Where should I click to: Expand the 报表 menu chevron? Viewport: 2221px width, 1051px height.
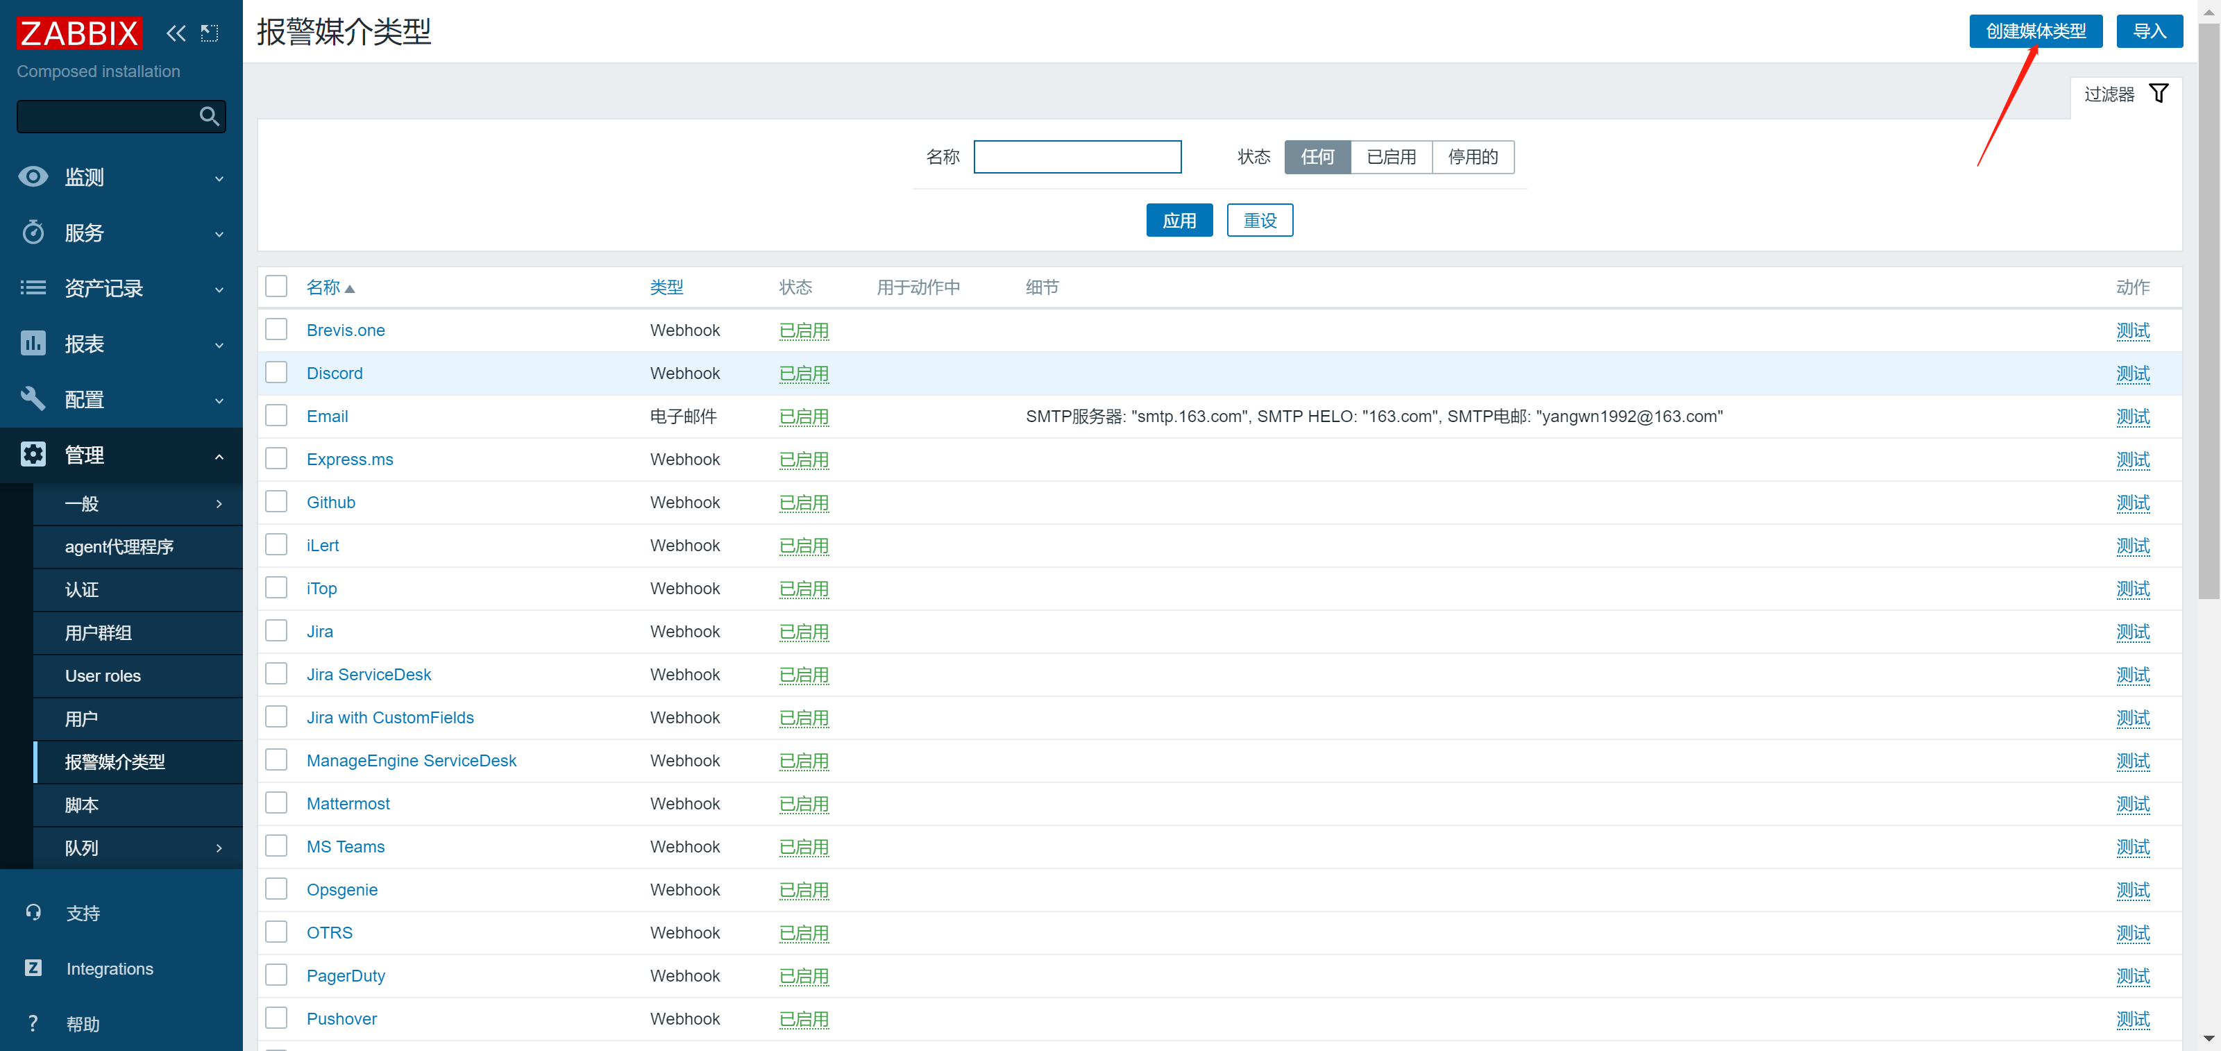(219, 345)
